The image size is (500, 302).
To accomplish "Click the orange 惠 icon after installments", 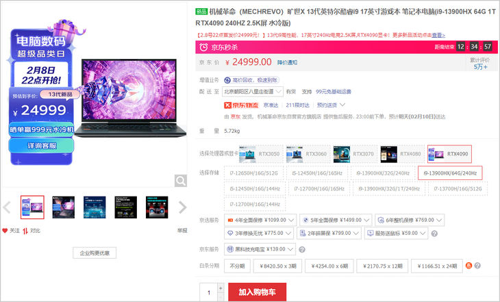I will tap(468, 266).
